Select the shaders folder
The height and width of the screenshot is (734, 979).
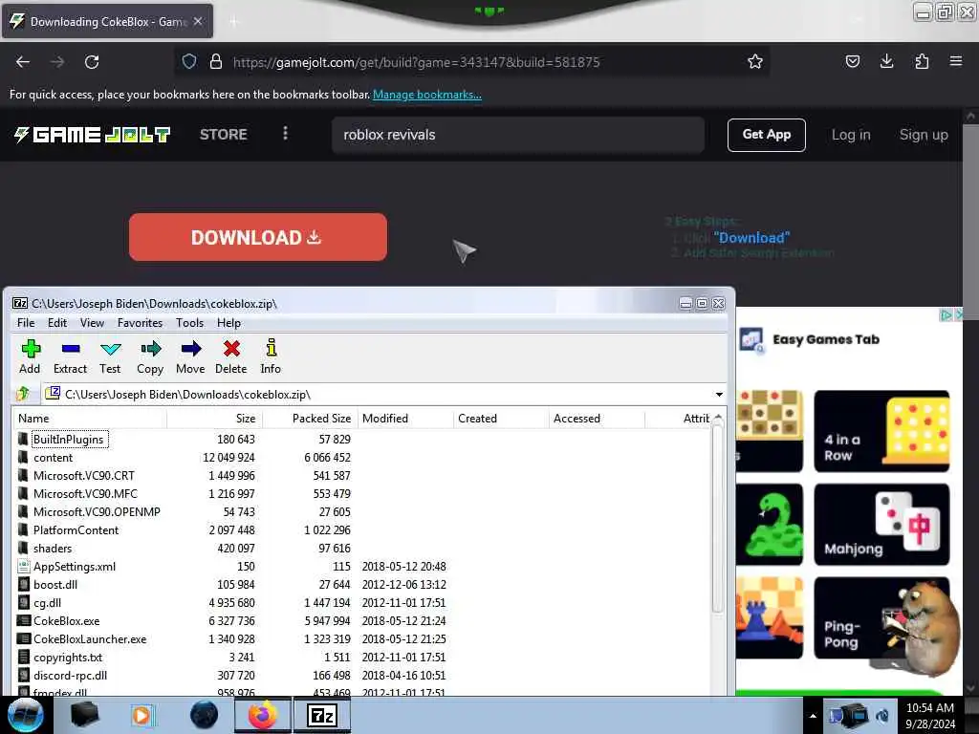pyautogui.click(x=53, y=548)
